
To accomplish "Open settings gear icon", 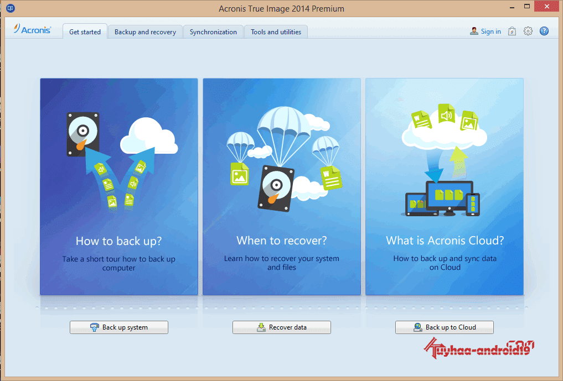I will [528, 31].
